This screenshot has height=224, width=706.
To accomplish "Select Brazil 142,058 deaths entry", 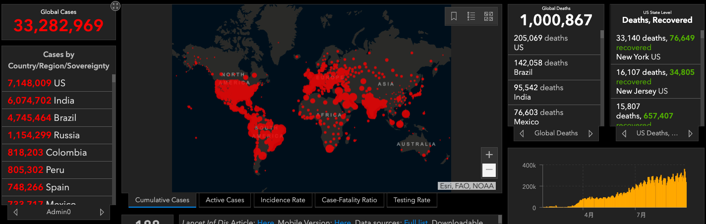I will (554, 67).
